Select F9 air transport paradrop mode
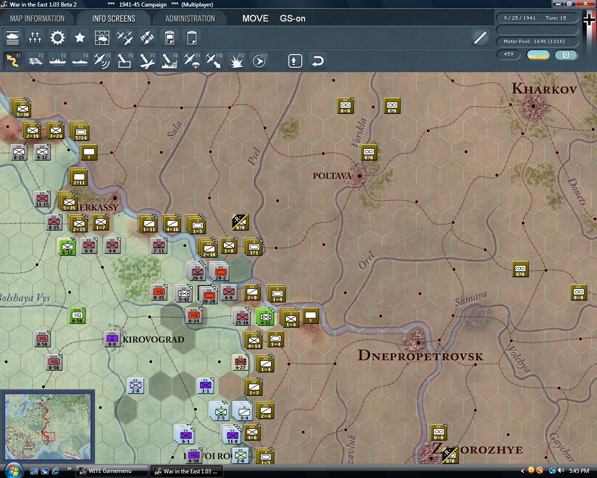The width and height of the screenshot is (597, 478). (192, 61)
